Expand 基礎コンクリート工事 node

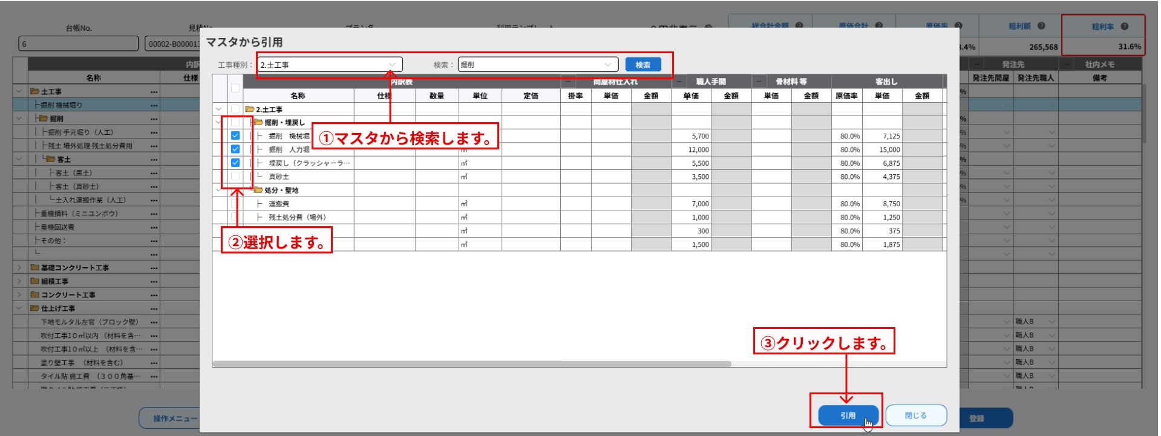click(x=19, y=267)
